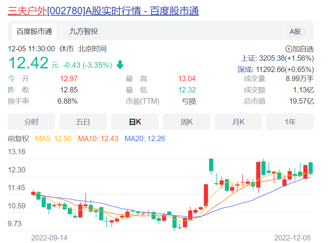Viewport: 332px width, 243px height.
Task: Click the MA5 yellow indicator label
Action: 53,139
